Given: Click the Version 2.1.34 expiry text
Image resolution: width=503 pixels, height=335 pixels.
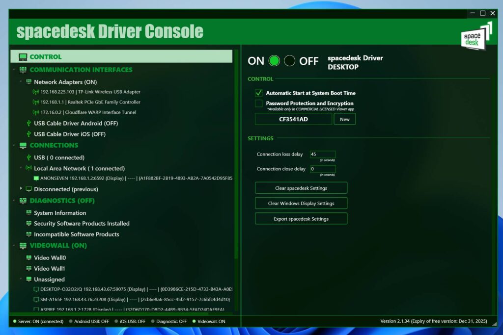Looking at the screenshot, I should click(x=434, y=321).
